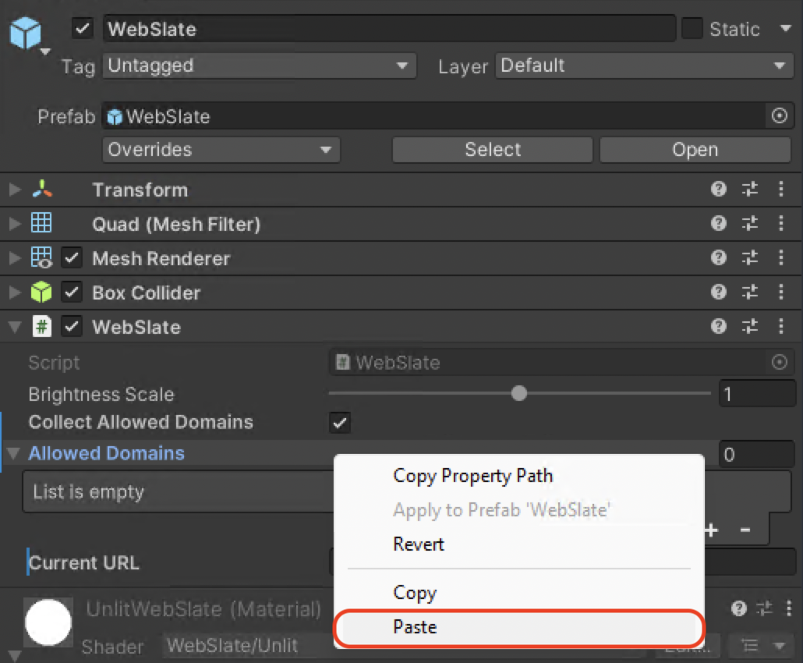The image size is (803, 663).
Task: Click the help icon on the WebSlate component
Action: (x=718, y=327)
